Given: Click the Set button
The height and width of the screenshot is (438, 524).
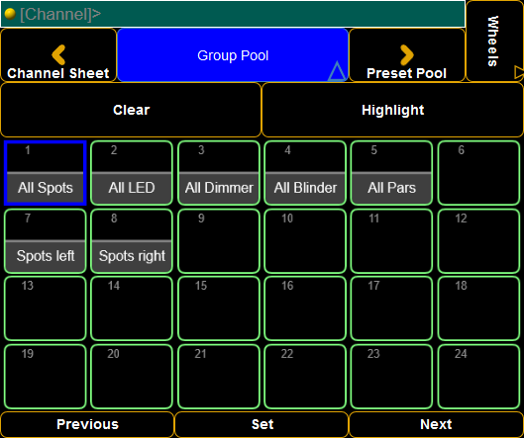Looking at the screenshot, I should click(x=262, y=424).
